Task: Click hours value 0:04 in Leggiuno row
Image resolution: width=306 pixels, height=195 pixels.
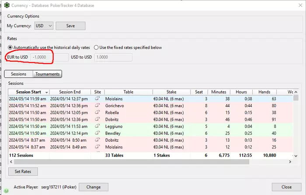Action: pyautogui.click(x=248, y=126)
